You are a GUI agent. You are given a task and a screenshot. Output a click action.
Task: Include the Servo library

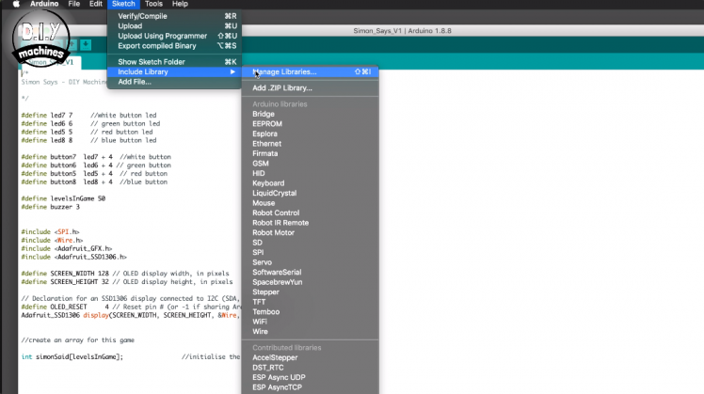tap(263, 261)
